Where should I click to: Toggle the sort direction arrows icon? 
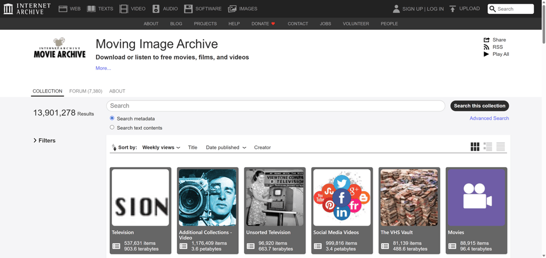click(x=114, y=147)
